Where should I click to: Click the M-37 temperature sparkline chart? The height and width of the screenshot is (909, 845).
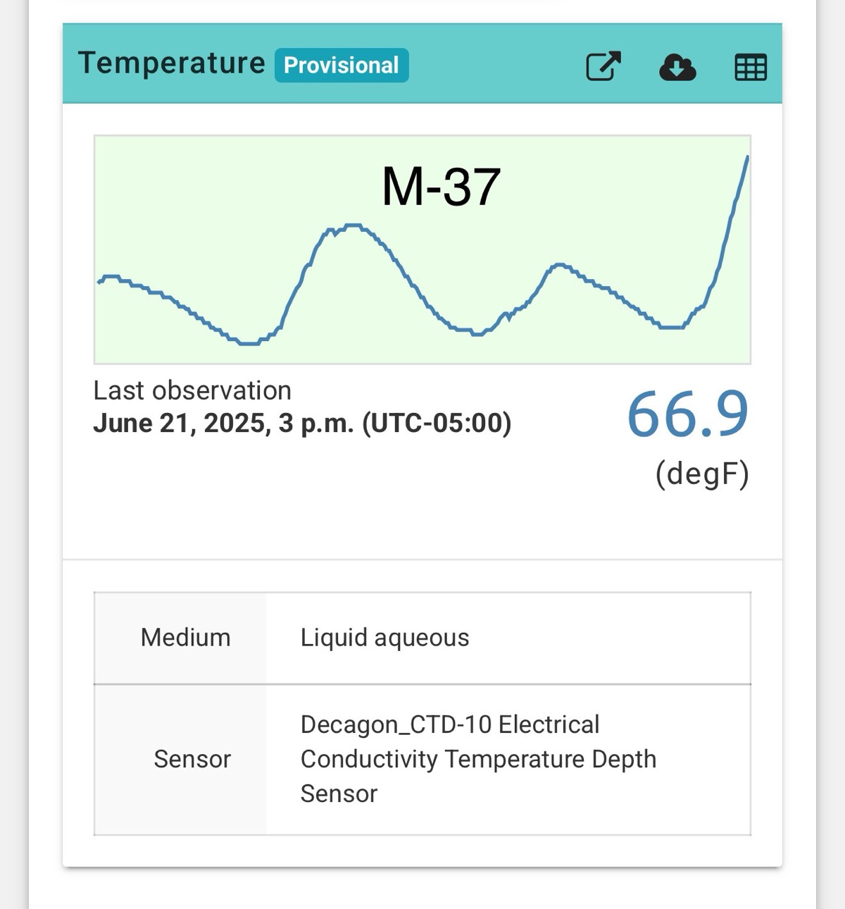click(x=423, y=249)
